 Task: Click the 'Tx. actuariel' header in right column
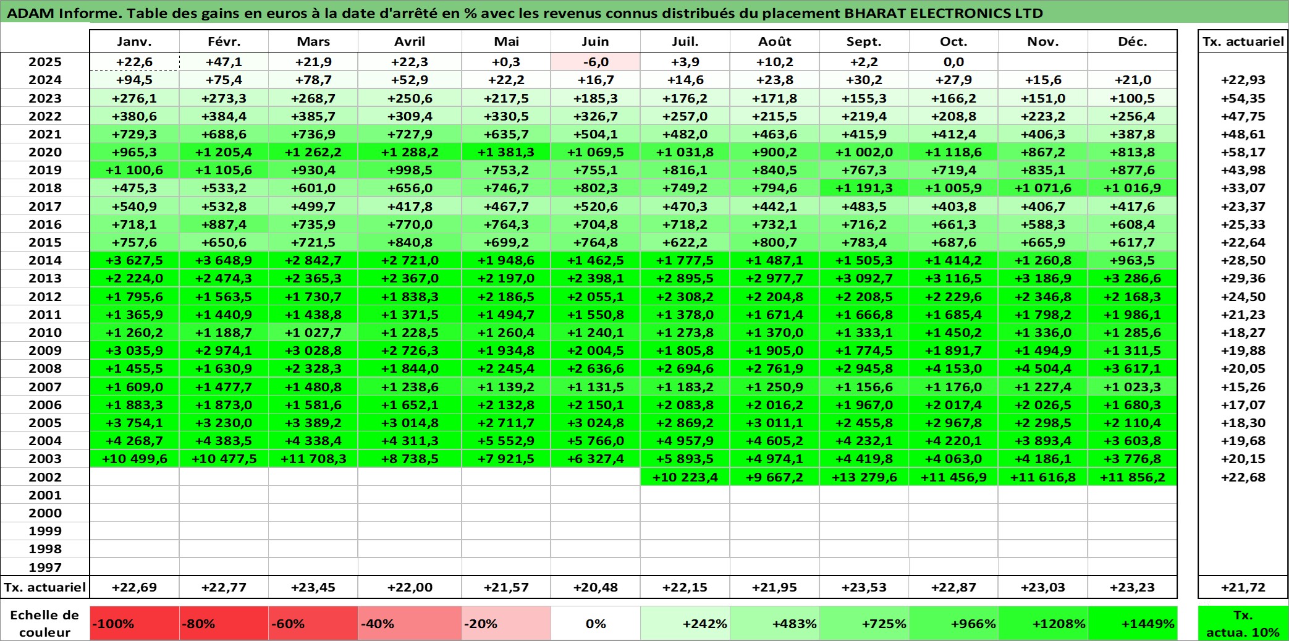1243,41
